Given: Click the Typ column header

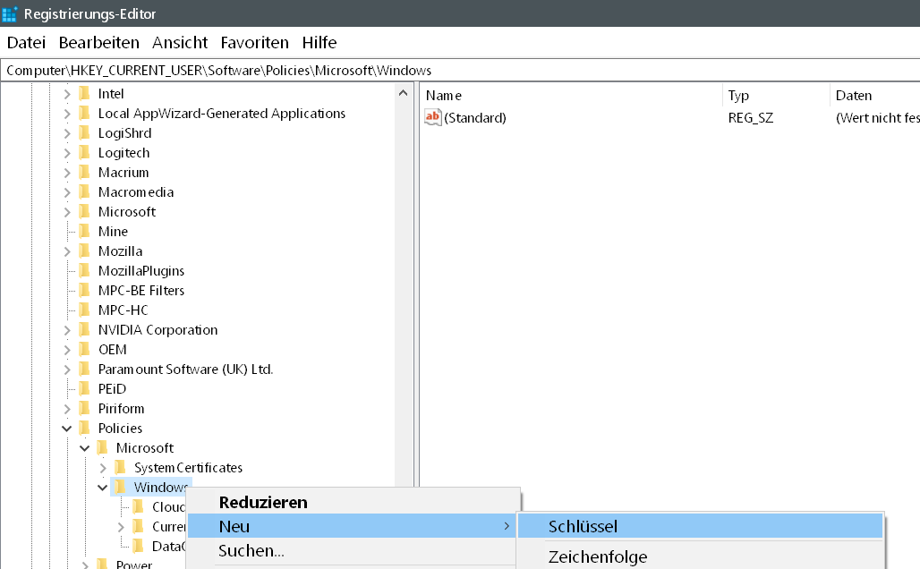Looking at the screenshot, I should pos(738,96).
